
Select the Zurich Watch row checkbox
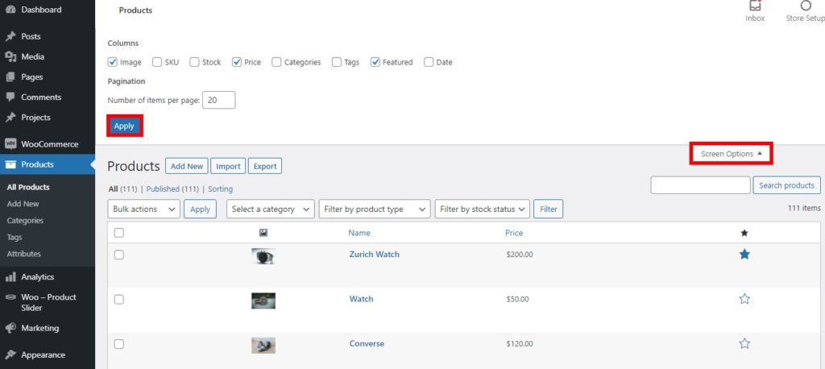(x=119, y=255)
